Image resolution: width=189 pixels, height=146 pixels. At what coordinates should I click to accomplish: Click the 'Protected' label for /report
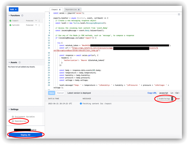tap(30, 21)
